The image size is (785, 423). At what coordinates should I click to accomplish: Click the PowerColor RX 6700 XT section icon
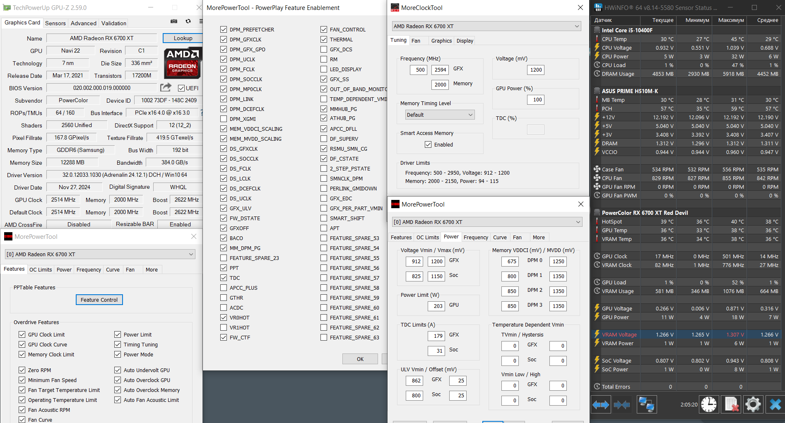[597, 213]
